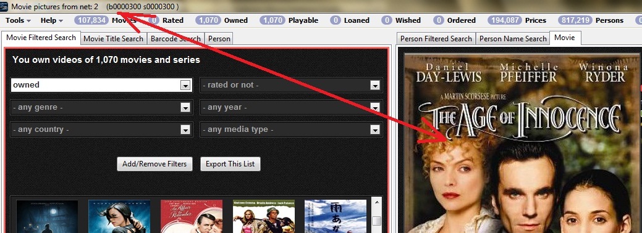The image size is (642, 233).
Task: Select the Movie tab on right panel
Action: click(565, 38)
